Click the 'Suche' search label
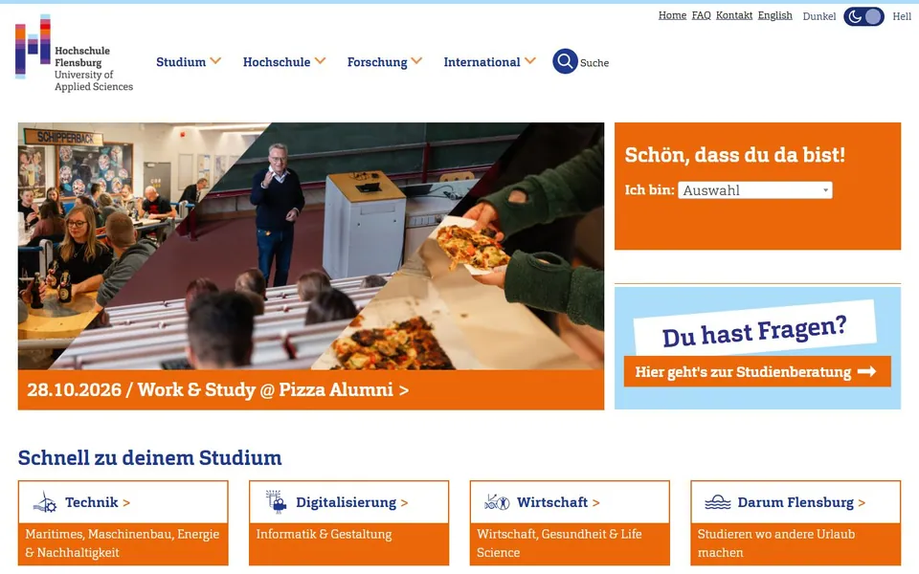The width and height of the screenshot is (919, 574). pyautogui.click(x=594, y=63)
